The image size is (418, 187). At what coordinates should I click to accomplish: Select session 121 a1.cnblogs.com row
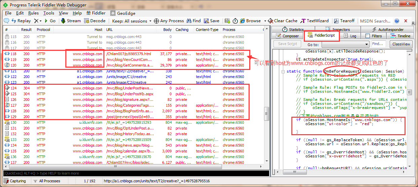click(134, 71)
